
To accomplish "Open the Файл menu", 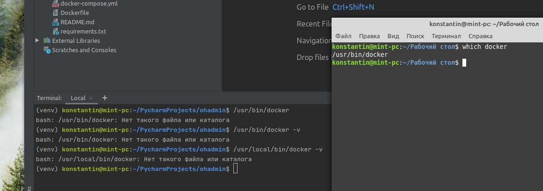I will click(x=343, y=36).
